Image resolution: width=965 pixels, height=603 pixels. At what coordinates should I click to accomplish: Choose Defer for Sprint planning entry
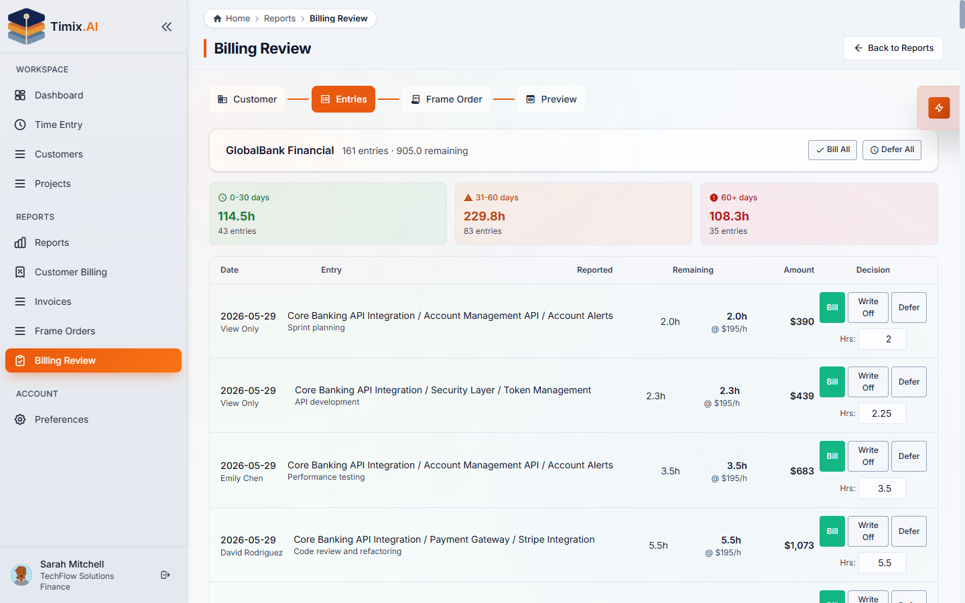click(x=909, y=308)
